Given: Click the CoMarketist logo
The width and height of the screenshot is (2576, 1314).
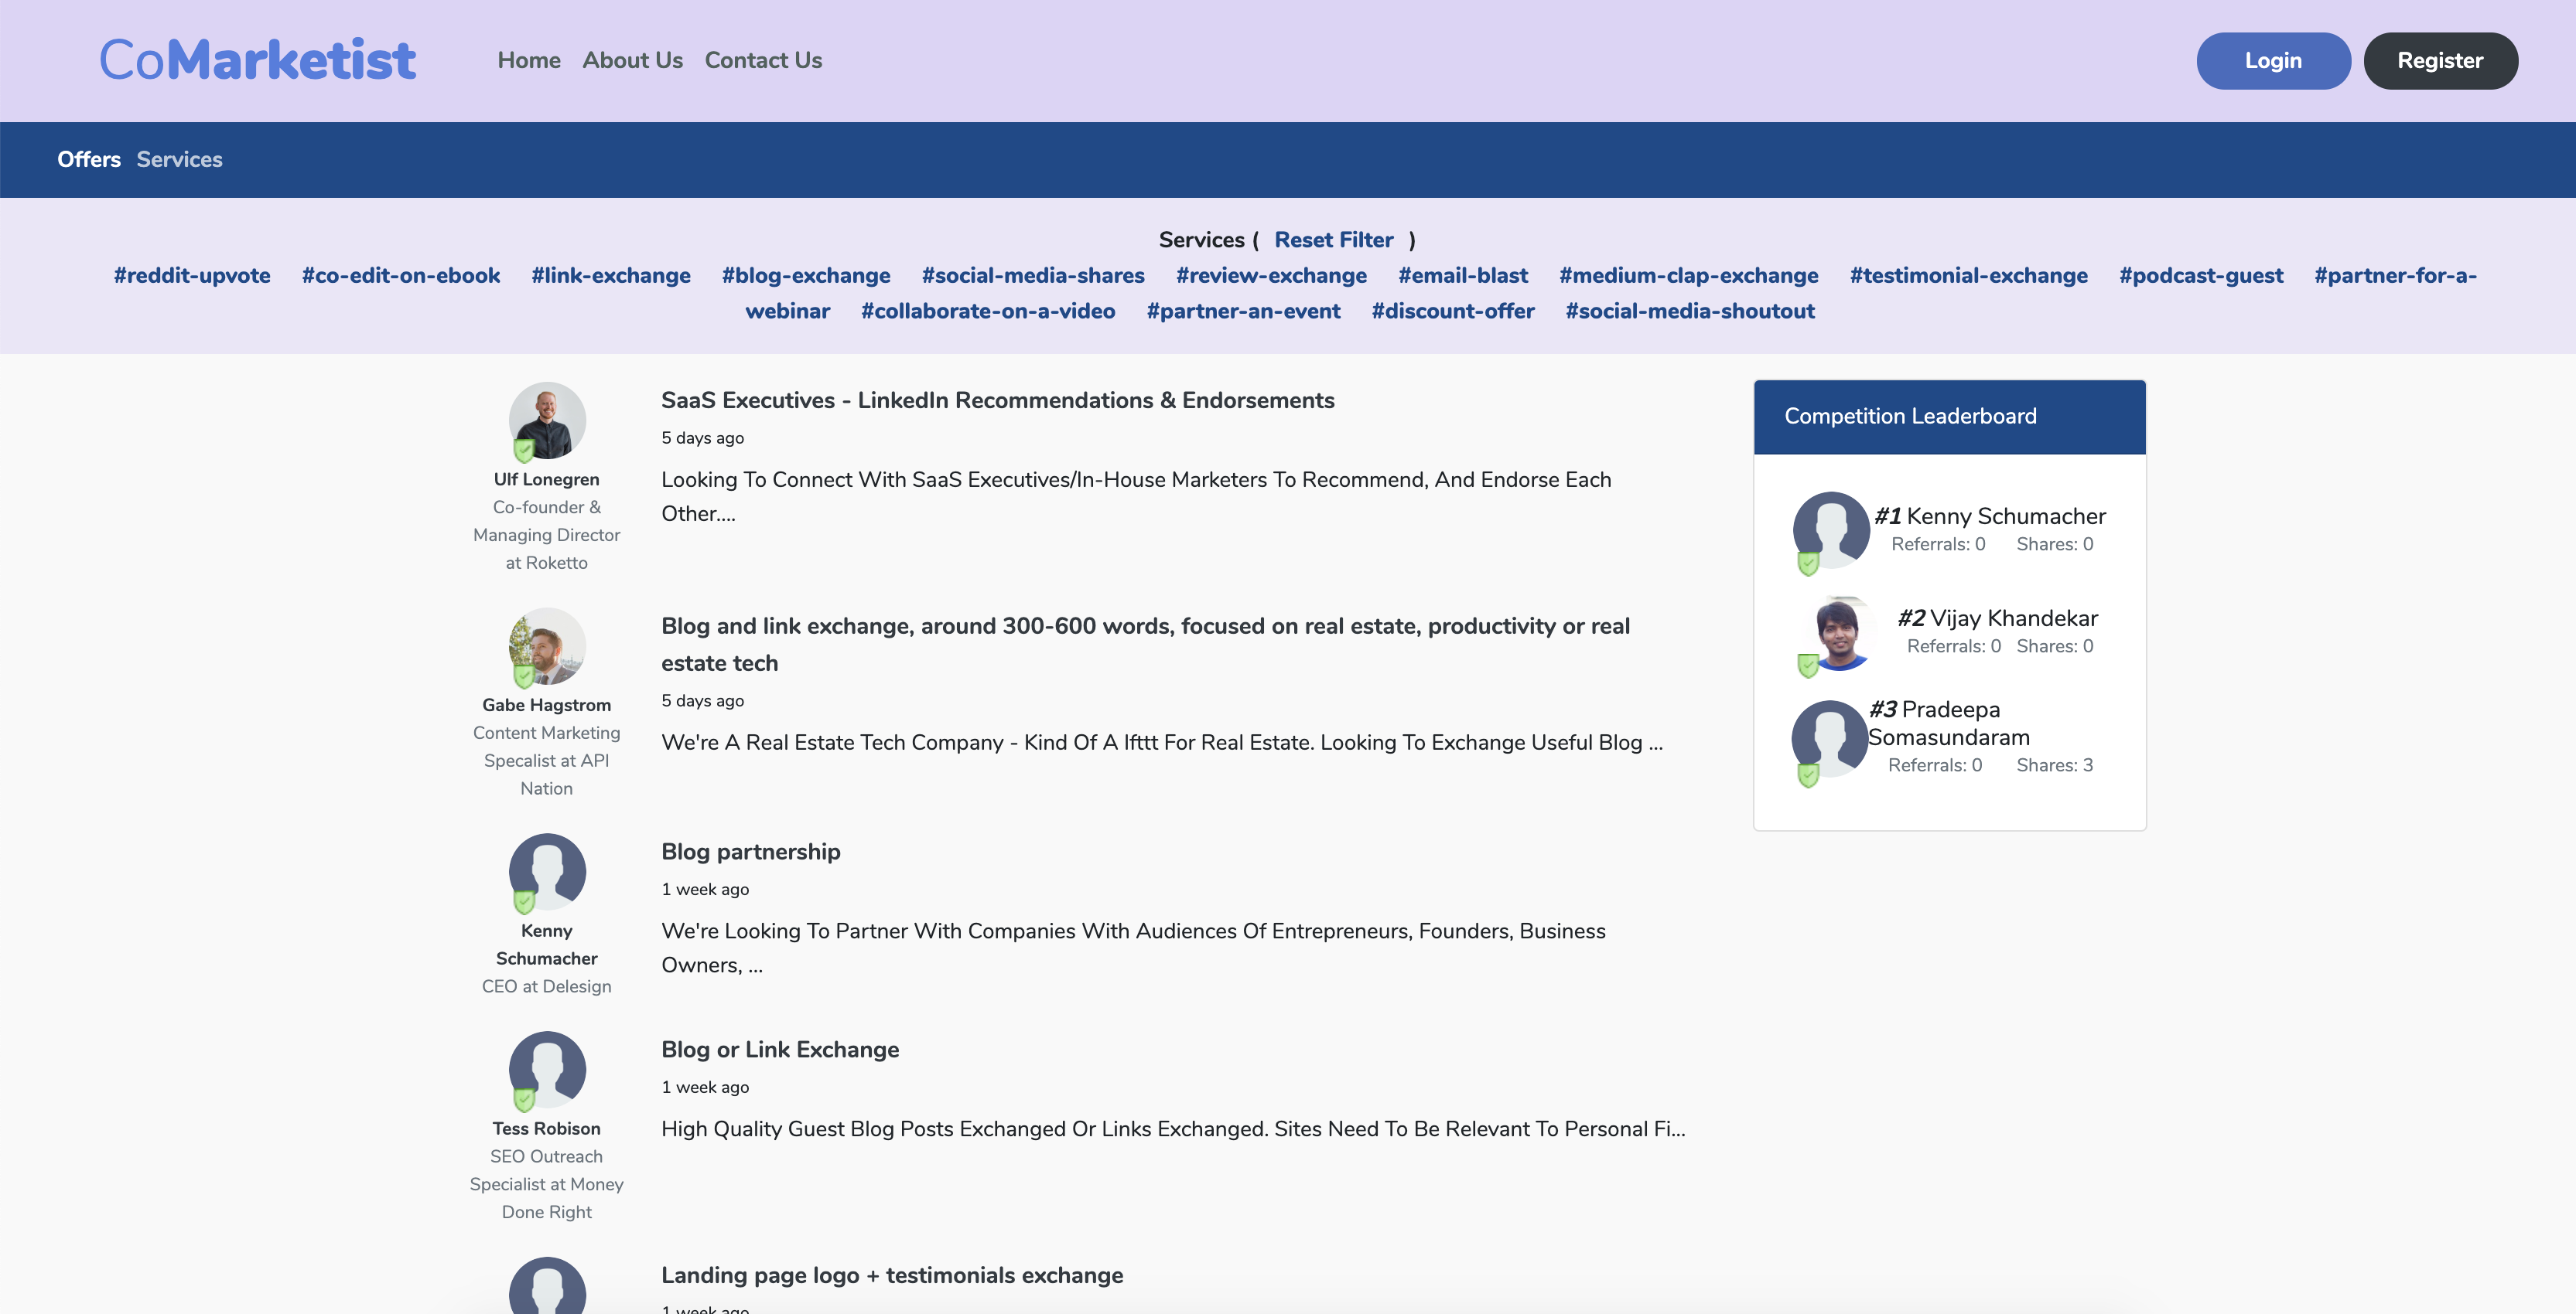Looking at the screenshot, I should click(257, 60).
